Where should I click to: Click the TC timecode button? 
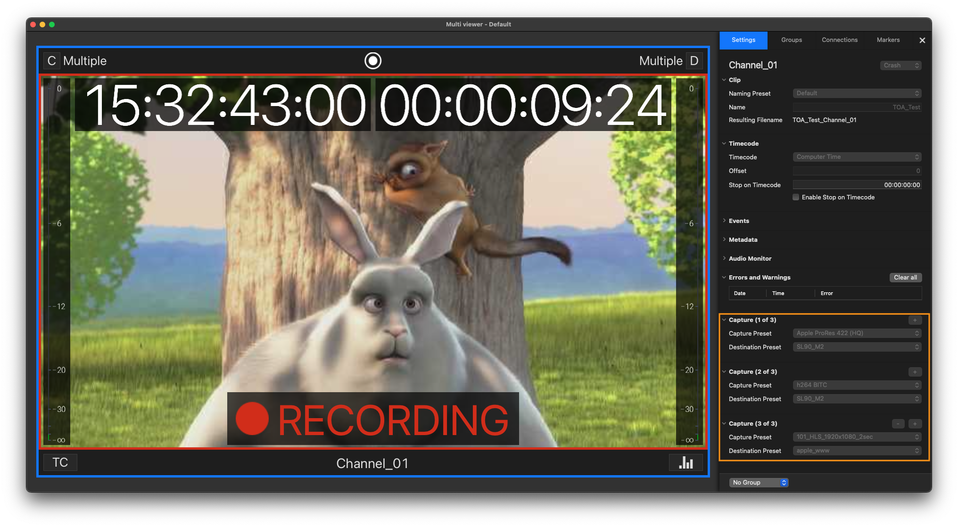pyautogui.click(x=60, y=462)
